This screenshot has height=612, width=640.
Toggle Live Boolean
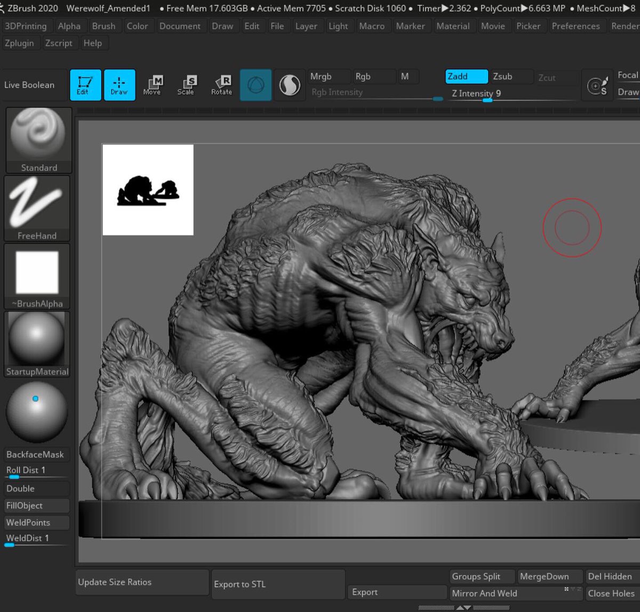(34, 85)
